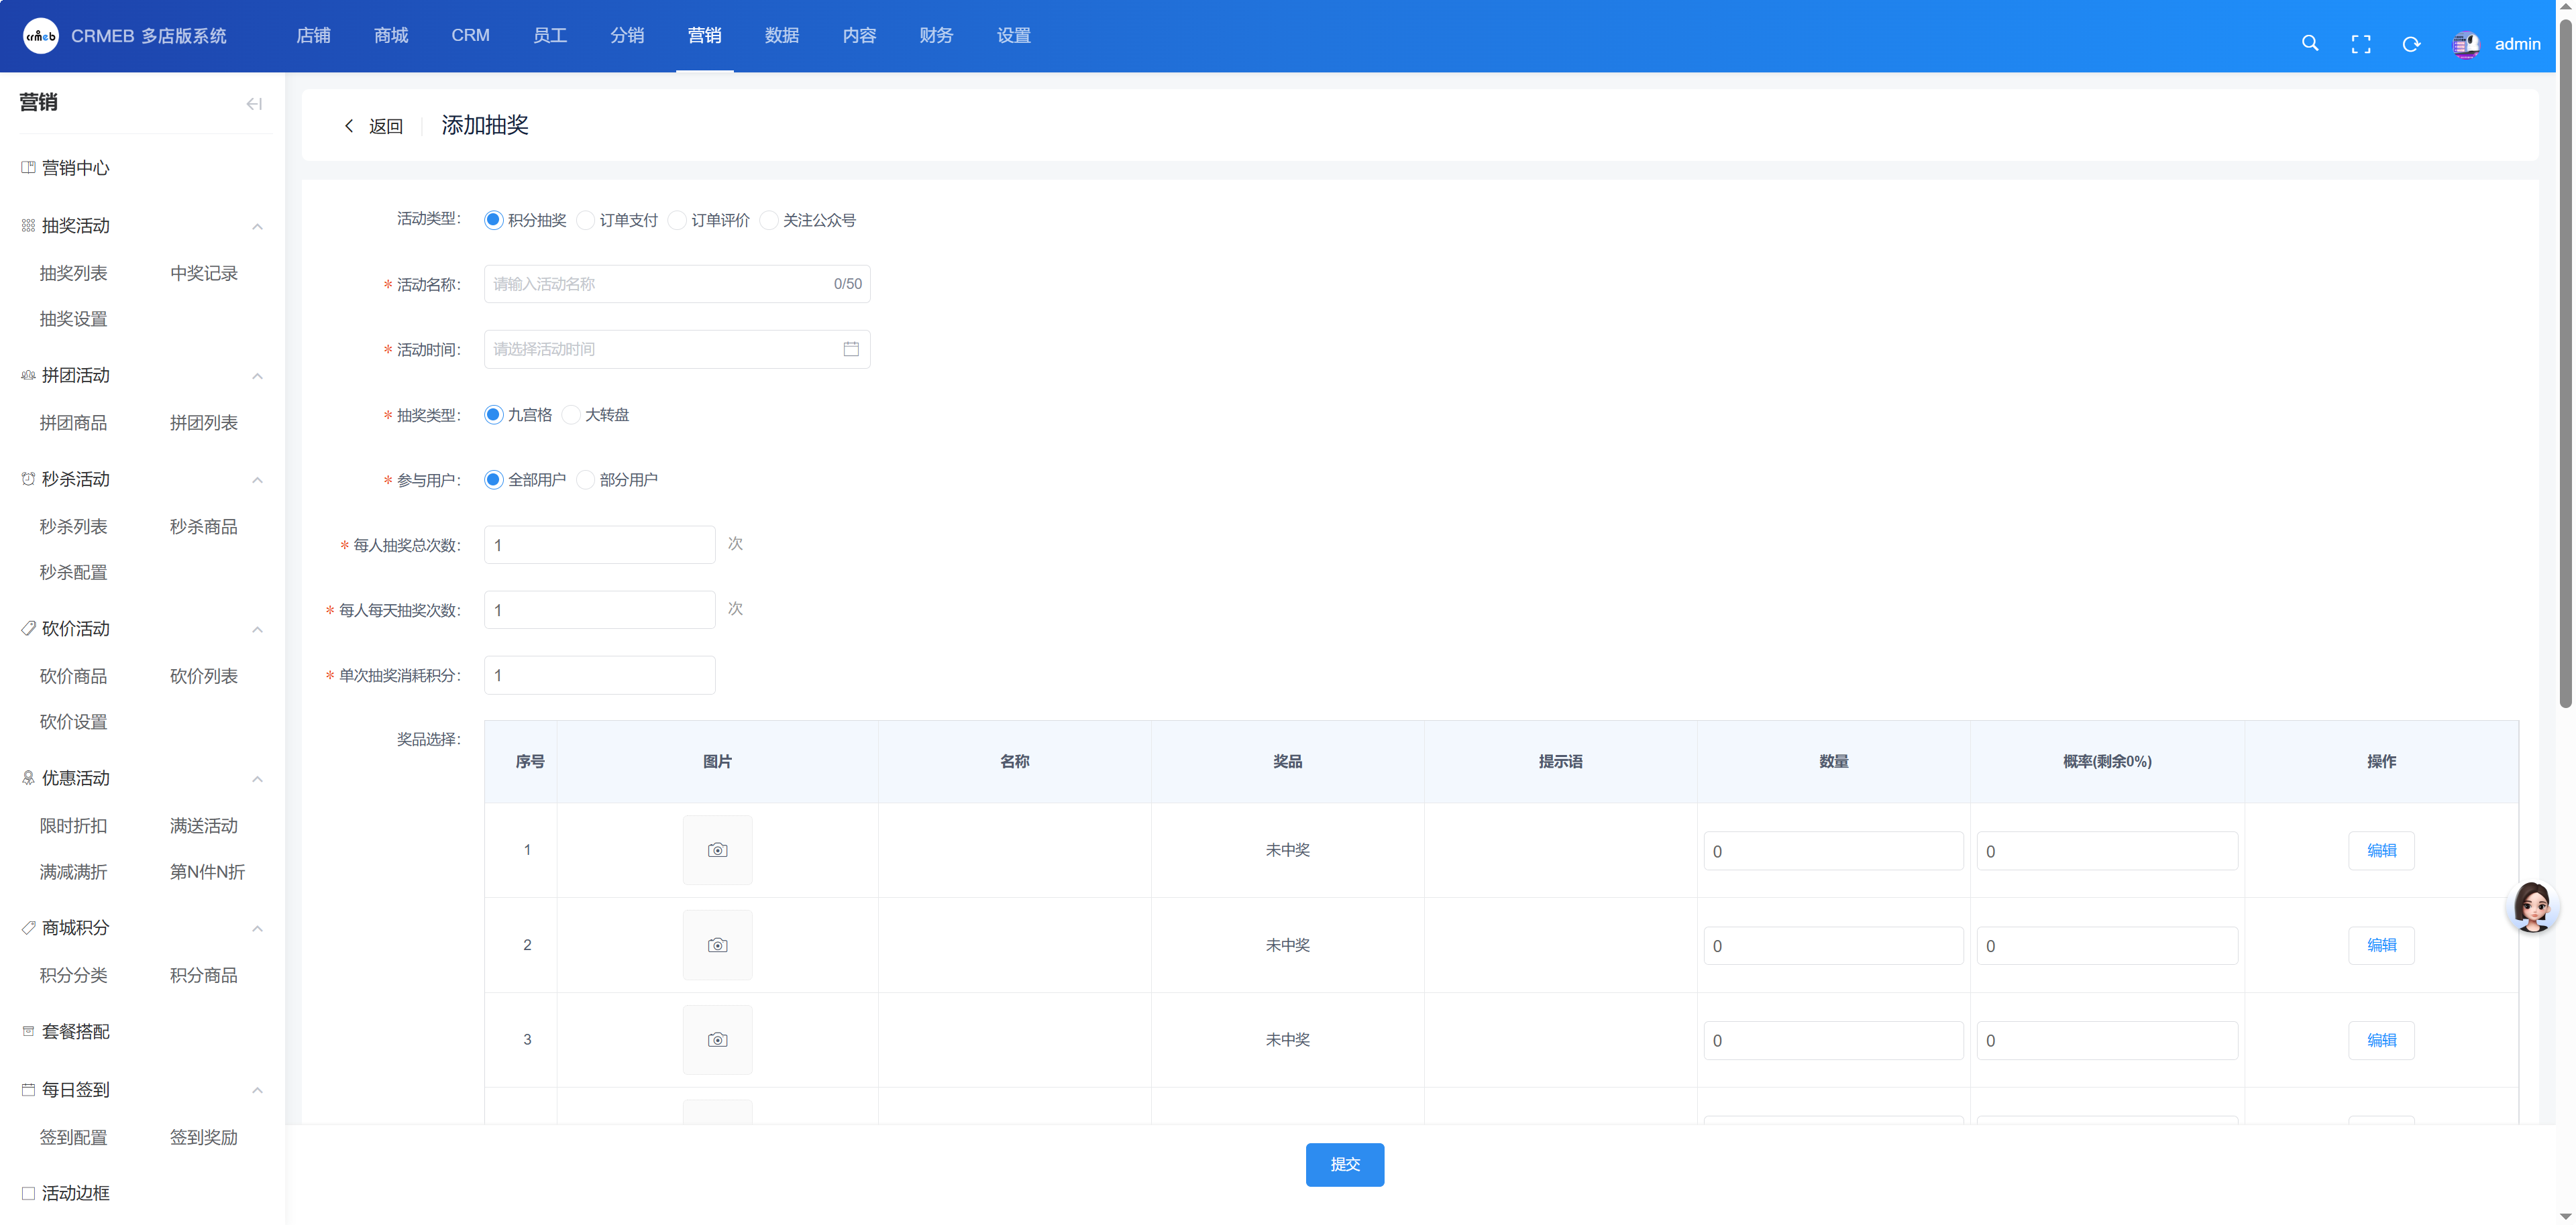Viewport: 2576px width, 1225px height.
Task: Click the refresh icon in header
Action: click(x=2411, y=44)
